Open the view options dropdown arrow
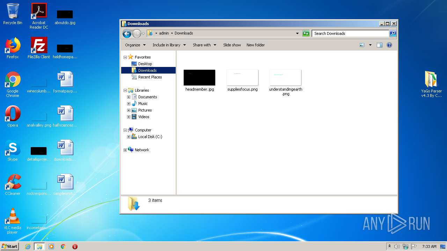The width and height of the screenshot is (447, 251). (370, 45)
